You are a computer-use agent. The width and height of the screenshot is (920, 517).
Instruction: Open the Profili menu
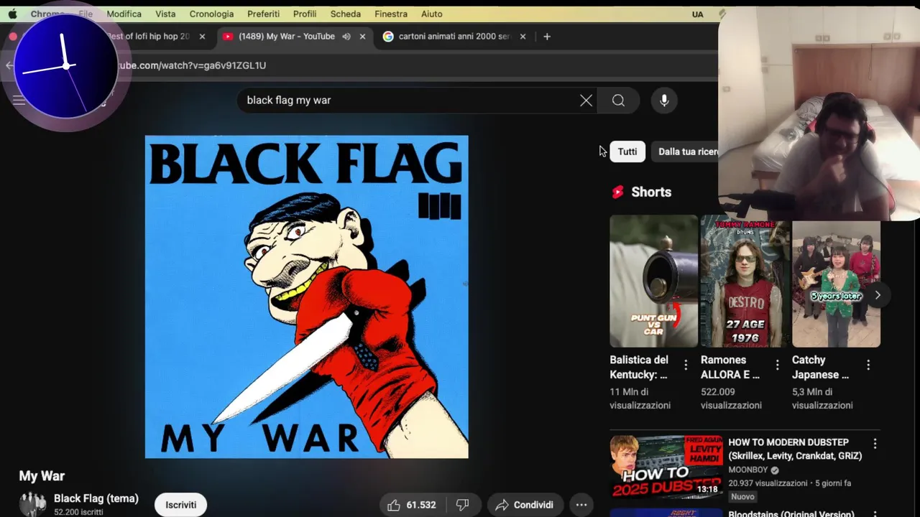point(305,14)
